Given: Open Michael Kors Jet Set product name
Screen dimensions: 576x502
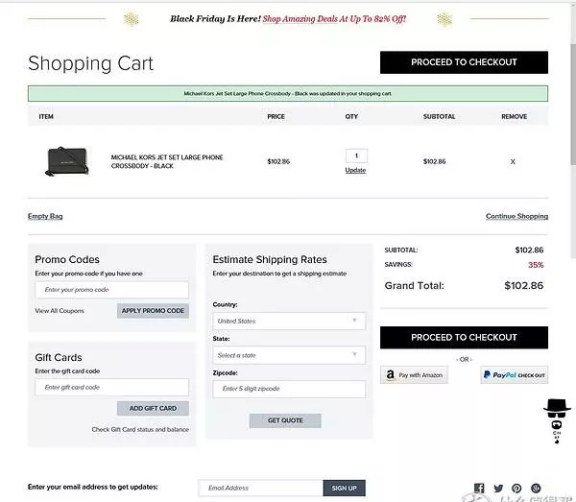Looking at the screenshot, I should (x=167, y=161).
